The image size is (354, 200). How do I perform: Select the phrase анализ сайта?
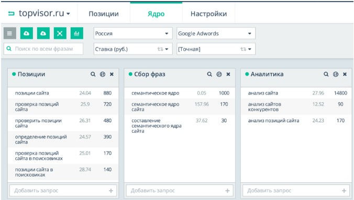pos(263,93)
